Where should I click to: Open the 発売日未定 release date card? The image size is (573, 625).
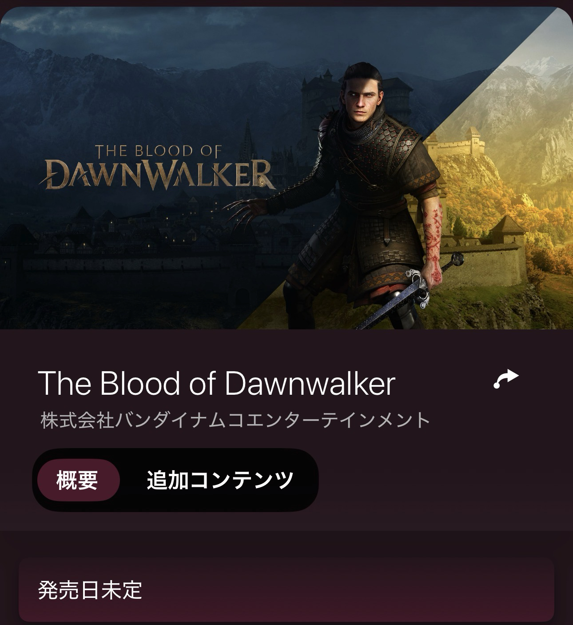pos(286,590)
